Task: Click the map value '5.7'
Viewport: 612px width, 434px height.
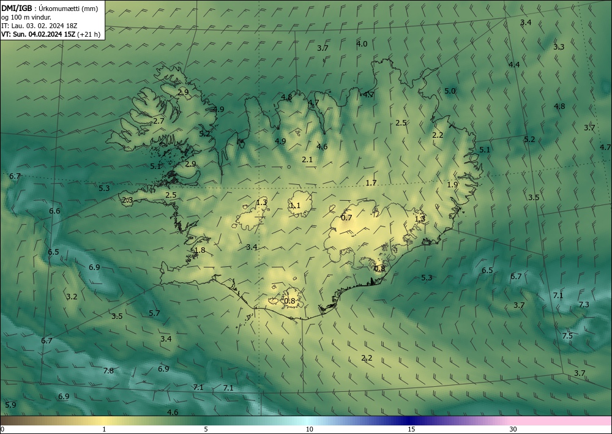Action: pos(154,313)
